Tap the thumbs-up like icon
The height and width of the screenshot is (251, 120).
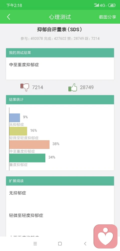pyautogui.click(x=73, y=87)
